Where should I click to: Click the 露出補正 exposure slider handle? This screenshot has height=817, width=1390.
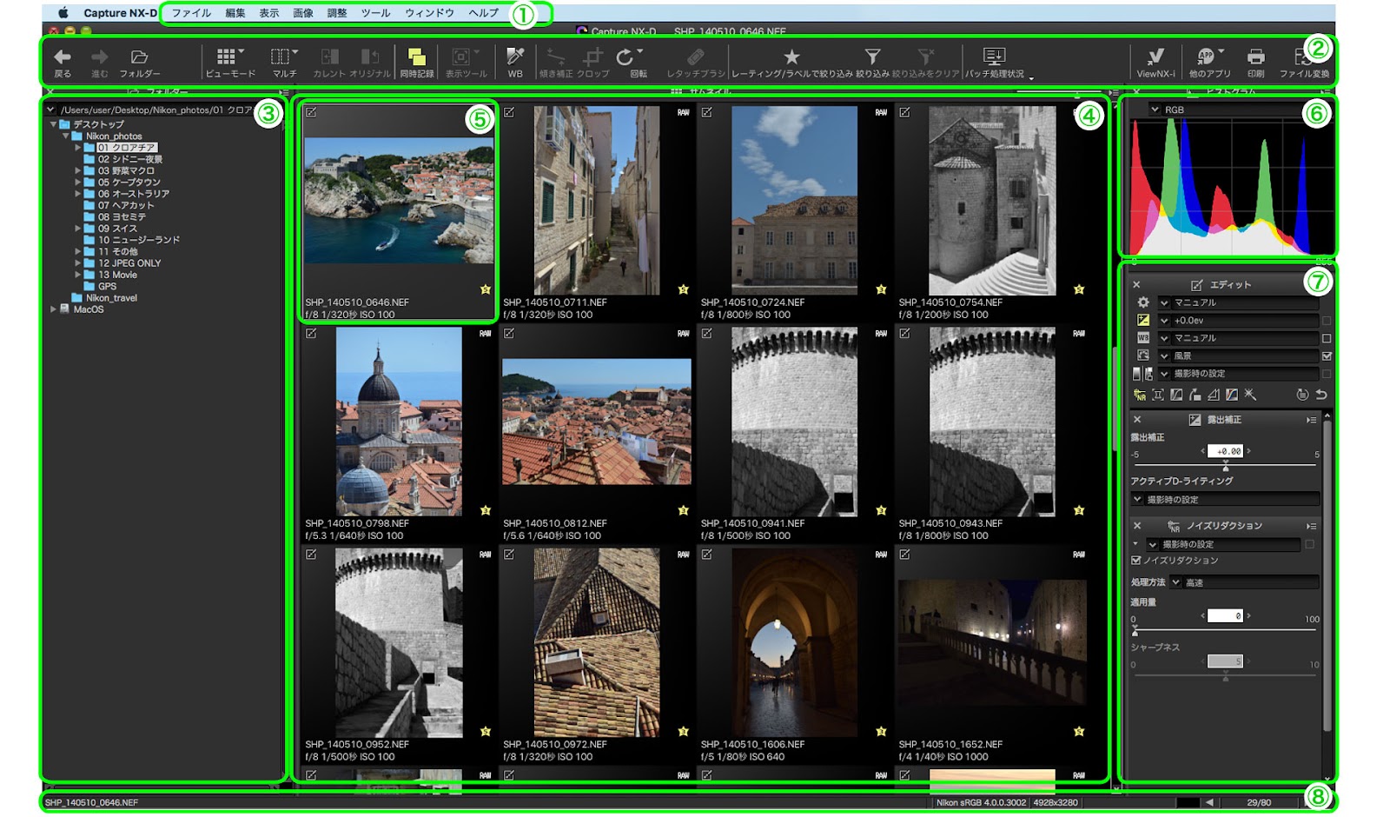click(1226, 468)
